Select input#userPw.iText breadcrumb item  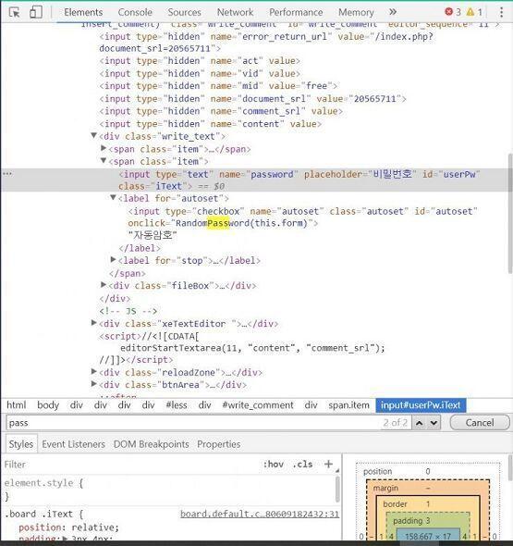[421, 405]
